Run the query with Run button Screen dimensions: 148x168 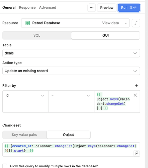click(x=129, y=8)
